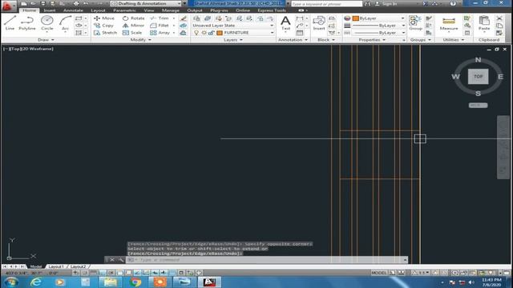Click the Cut icon in Clipboard panel
This screenshot has height=288, width=513.
tap(499, 18)
